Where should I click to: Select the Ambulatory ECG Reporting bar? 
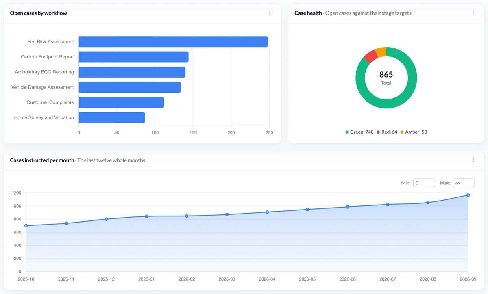tap(132, 72)
